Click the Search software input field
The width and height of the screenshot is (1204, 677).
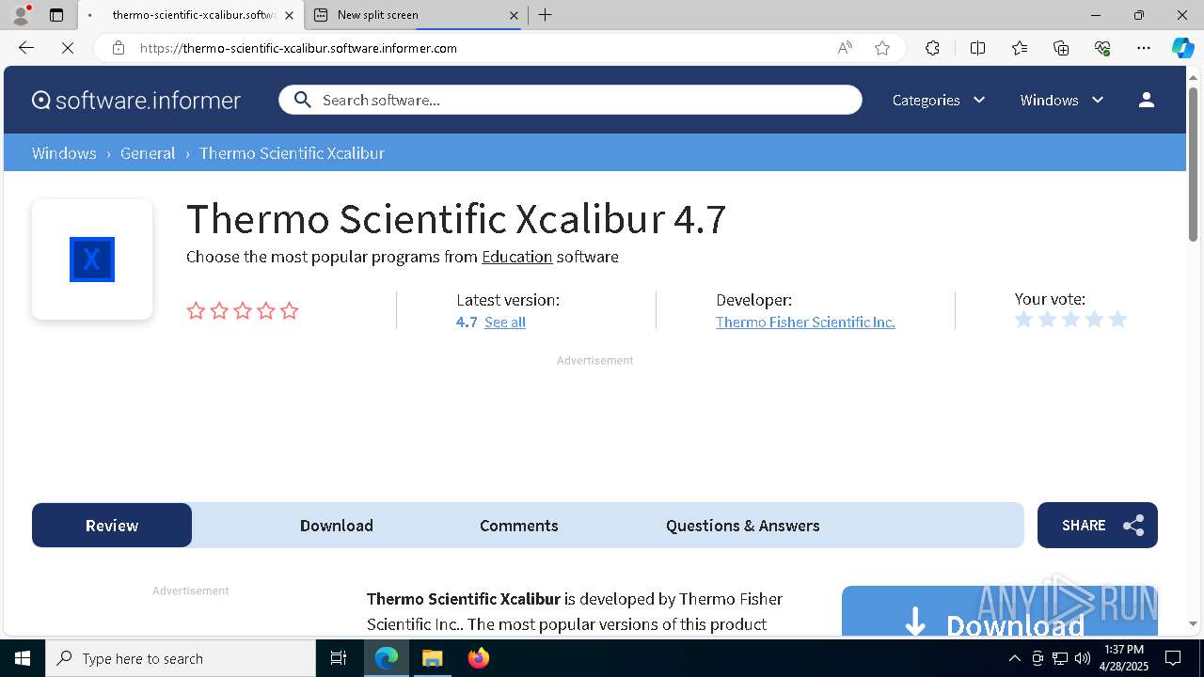pyautogui.click(x=570, y=100)
